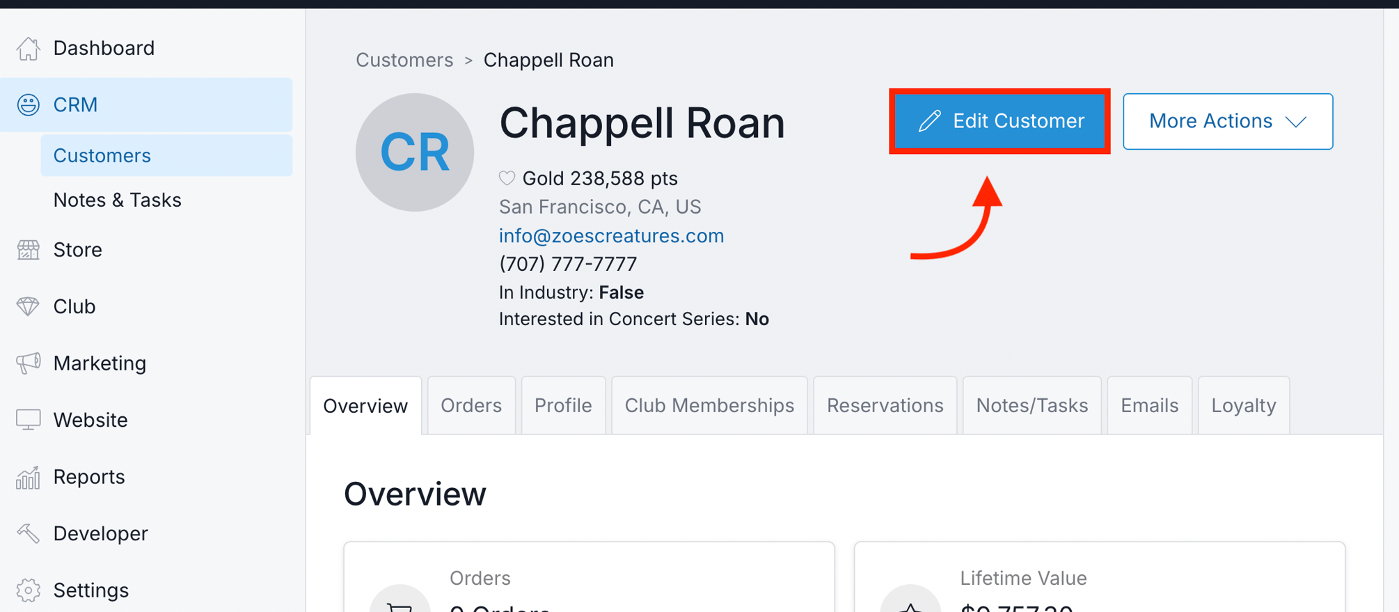
Task: Switch to the Orders tab
Action: [x=471, y=405]
